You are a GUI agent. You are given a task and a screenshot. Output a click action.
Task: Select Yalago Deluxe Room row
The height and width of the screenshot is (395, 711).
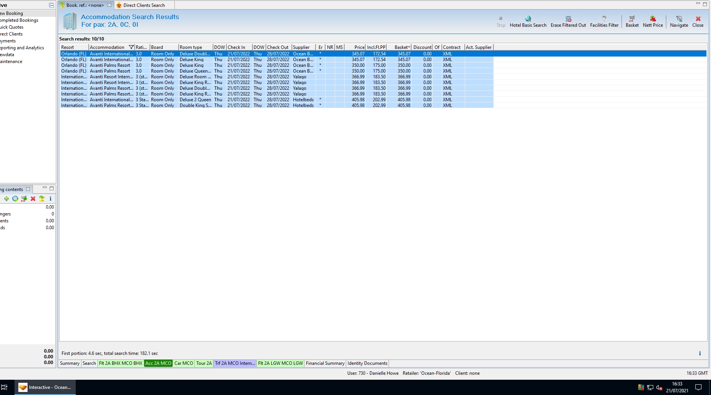tap(277, 77)
